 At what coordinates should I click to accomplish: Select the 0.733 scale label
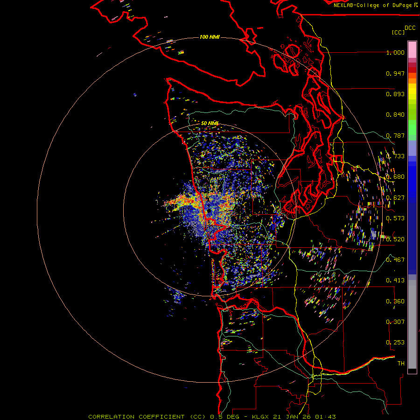[395, 156]
